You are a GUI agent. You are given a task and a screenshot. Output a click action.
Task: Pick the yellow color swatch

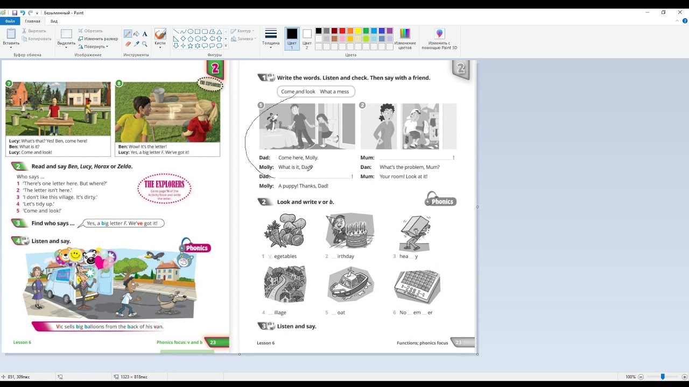point(358,31)
